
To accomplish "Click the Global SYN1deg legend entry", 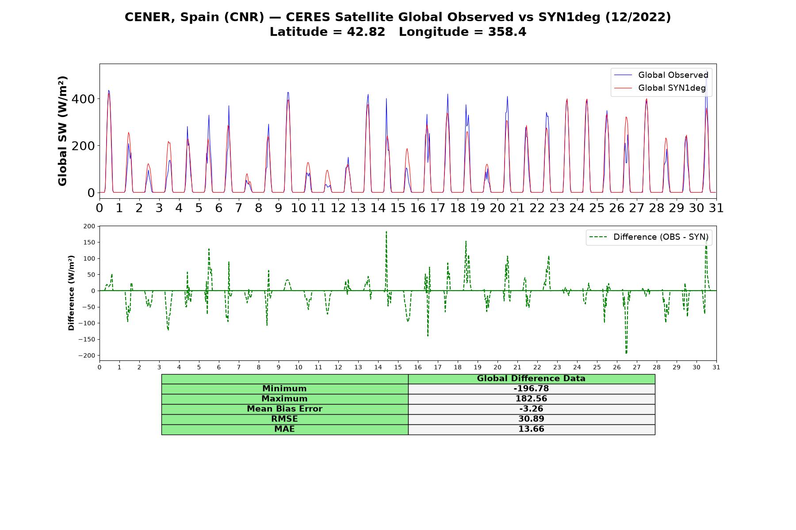I will coord(660,88).
